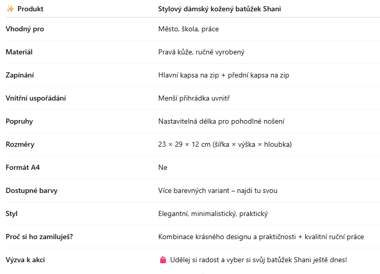Screen dimensions: 380x274
Task: Select the 'Vhodný pro' row label
Action: [x=25, y=29]
